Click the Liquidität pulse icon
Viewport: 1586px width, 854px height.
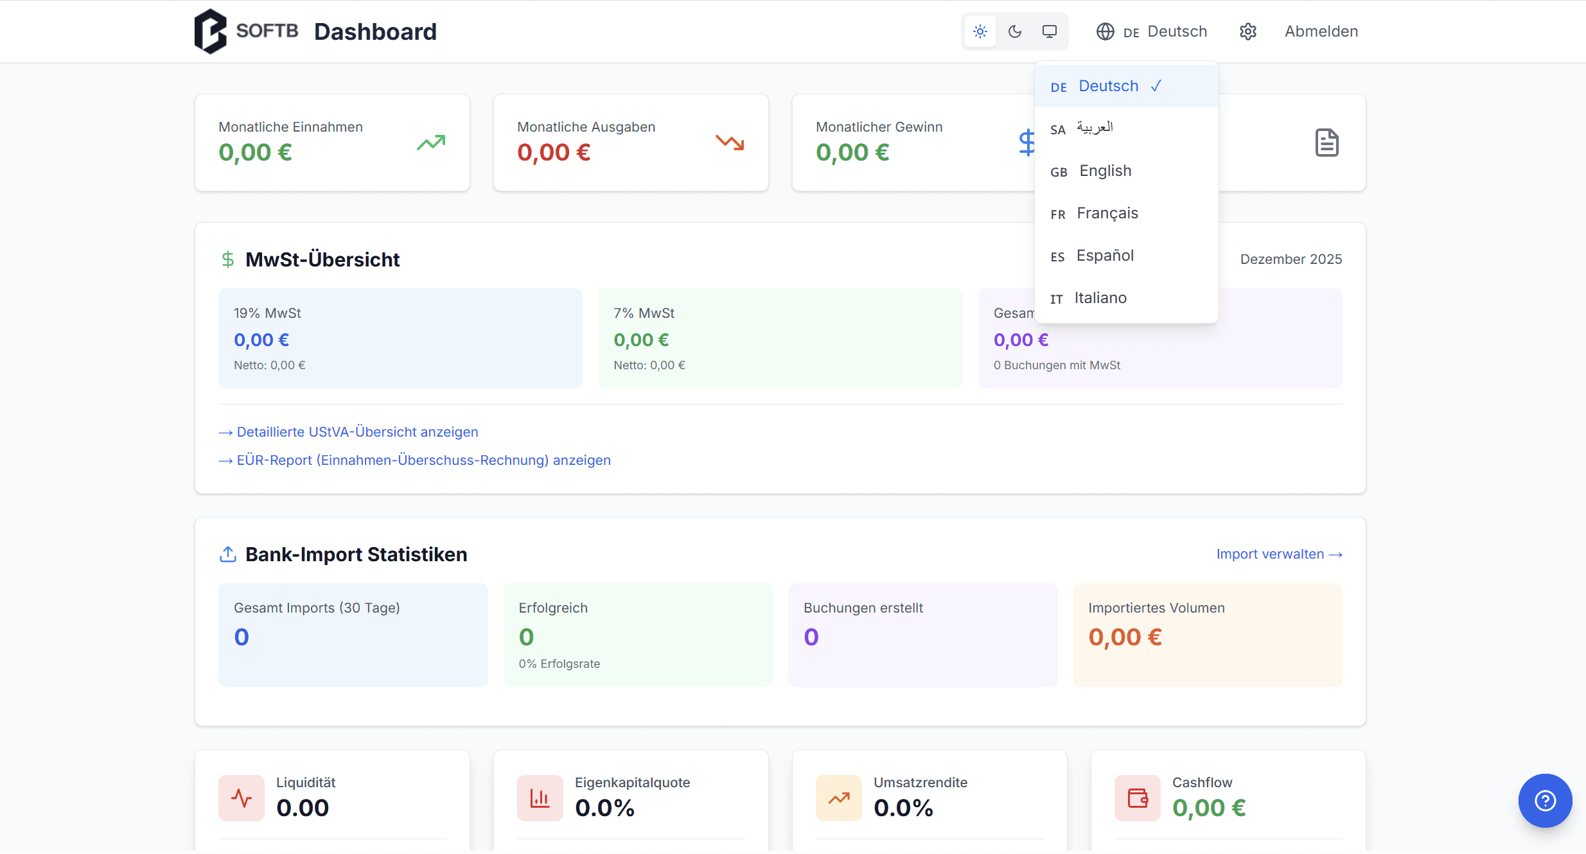[x=242, y=798]
